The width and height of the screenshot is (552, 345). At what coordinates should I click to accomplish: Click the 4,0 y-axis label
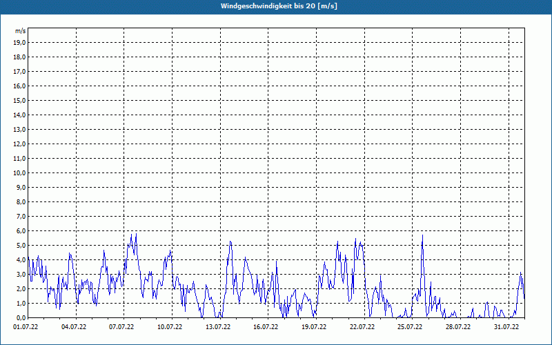coord(21,260)
